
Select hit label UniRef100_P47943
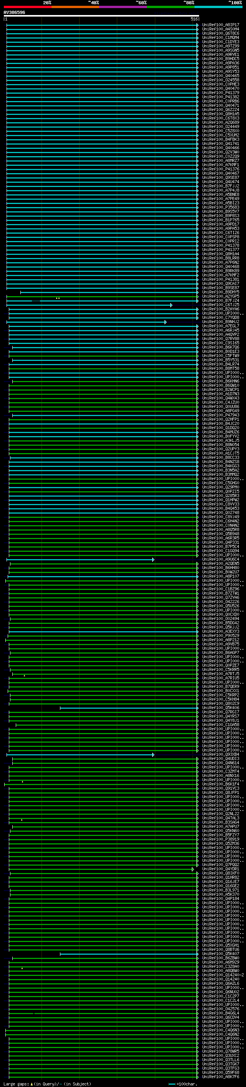(x=220, y=415)
